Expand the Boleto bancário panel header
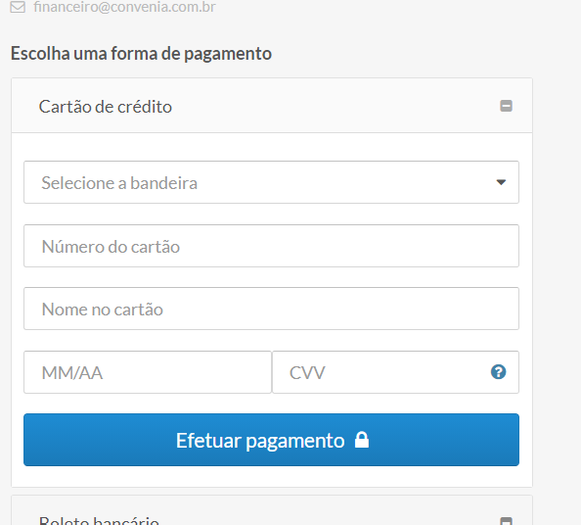 pos(272,510)
